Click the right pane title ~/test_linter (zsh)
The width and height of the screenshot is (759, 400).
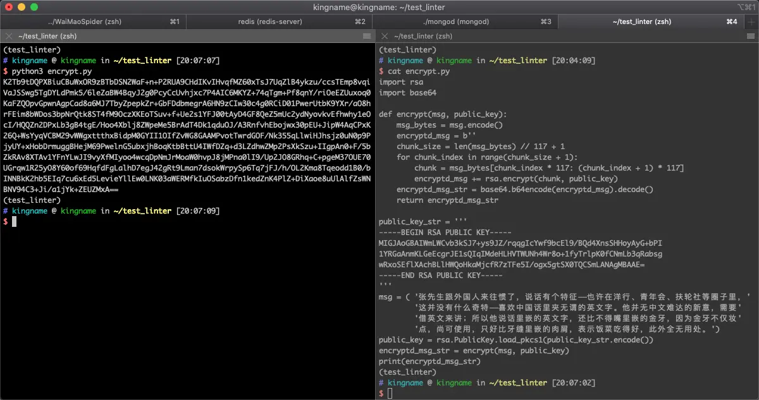coord(423,37)
